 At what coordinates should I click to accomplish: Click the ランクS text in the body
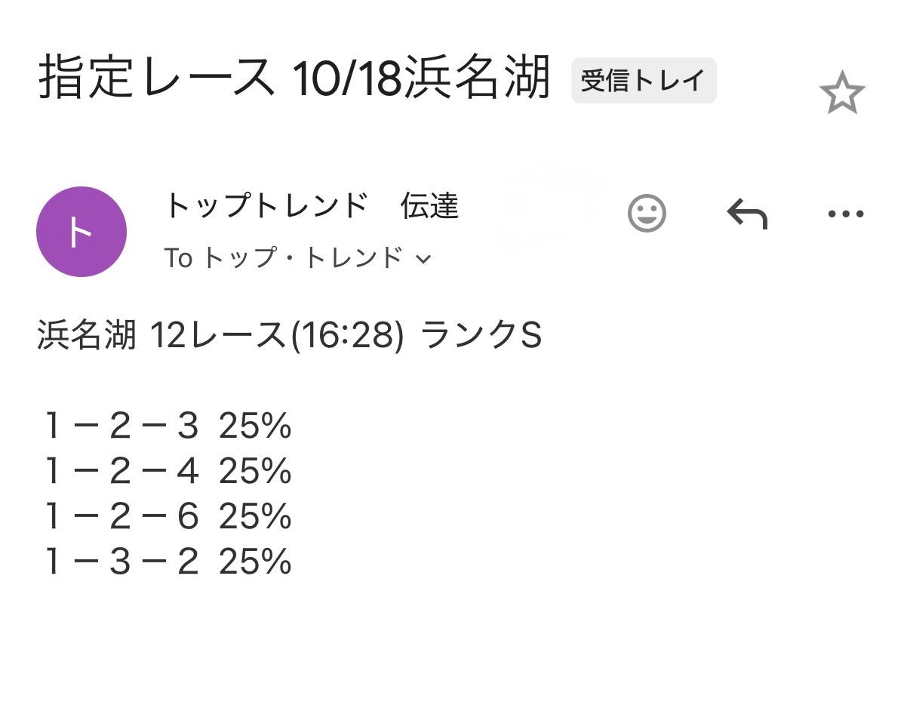point(481,337)
